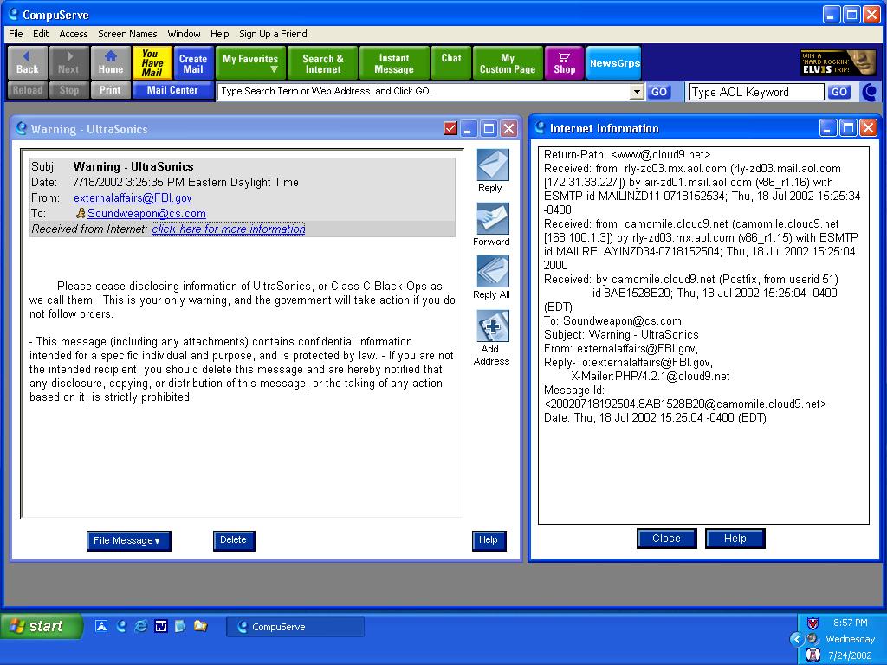Open You Have Mail
This screenshot has height=665, width=887.
coord(152,63)
